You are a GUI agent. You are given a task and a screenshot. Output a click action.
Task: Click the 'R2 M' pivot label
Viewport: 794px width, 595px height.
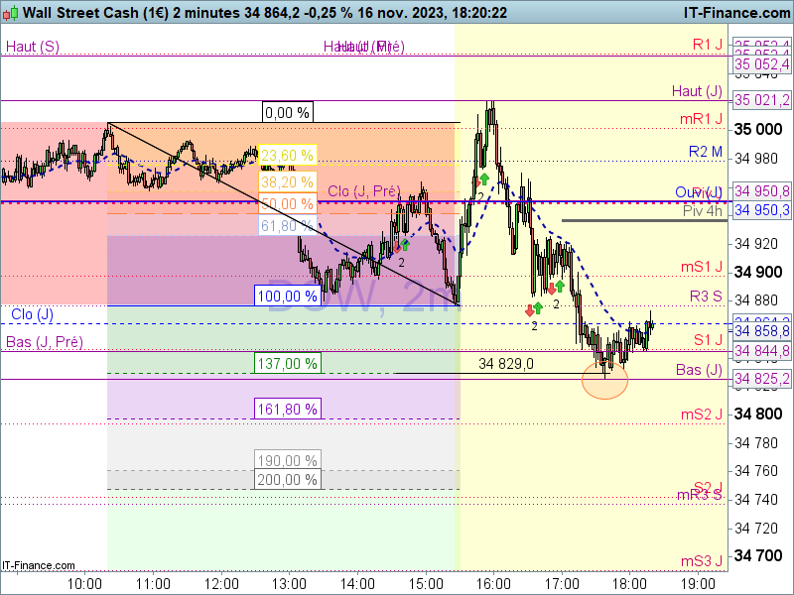point(706,152)
